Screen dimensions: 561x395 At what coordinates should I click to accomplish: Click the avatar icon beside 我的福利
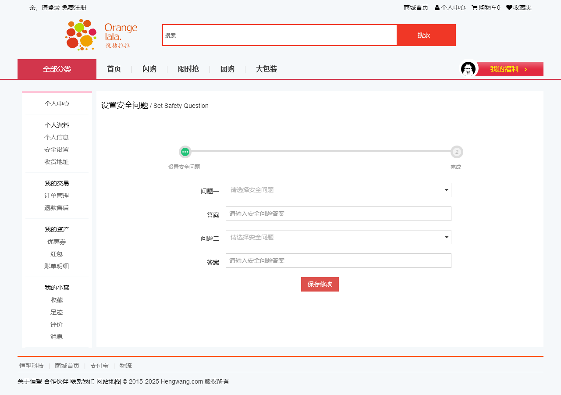pyautogui.click(x=468, y=69)
